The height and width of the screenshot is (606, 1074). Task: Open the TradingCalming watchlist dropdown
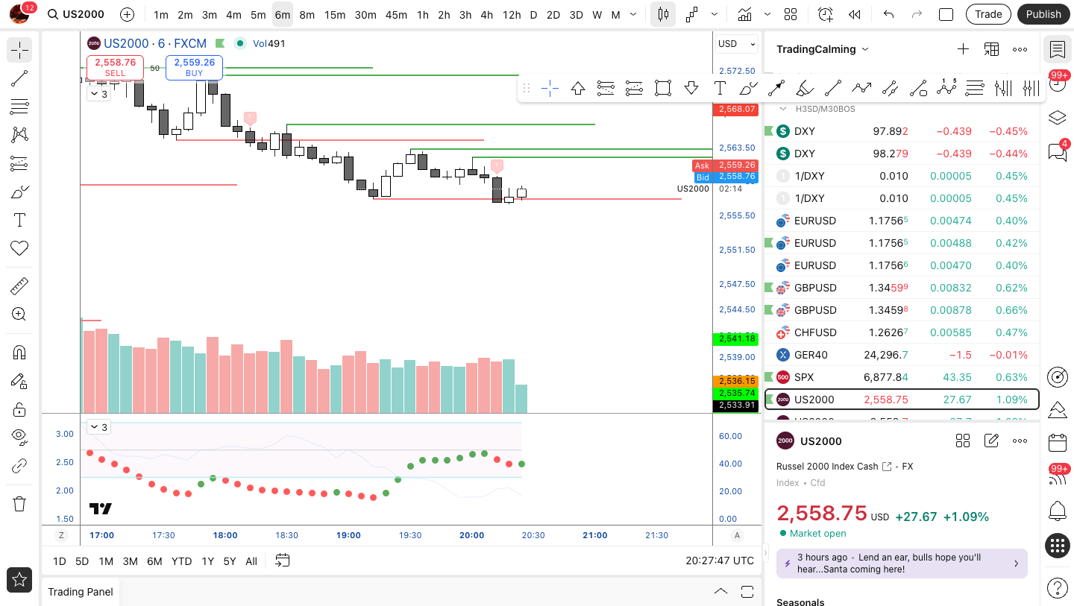[823, 49]
